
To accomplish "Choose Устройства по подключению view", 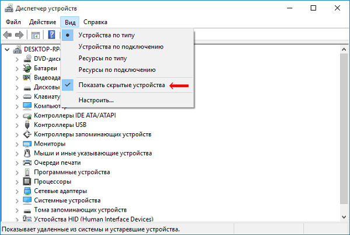I will click(x=120, y=46).
